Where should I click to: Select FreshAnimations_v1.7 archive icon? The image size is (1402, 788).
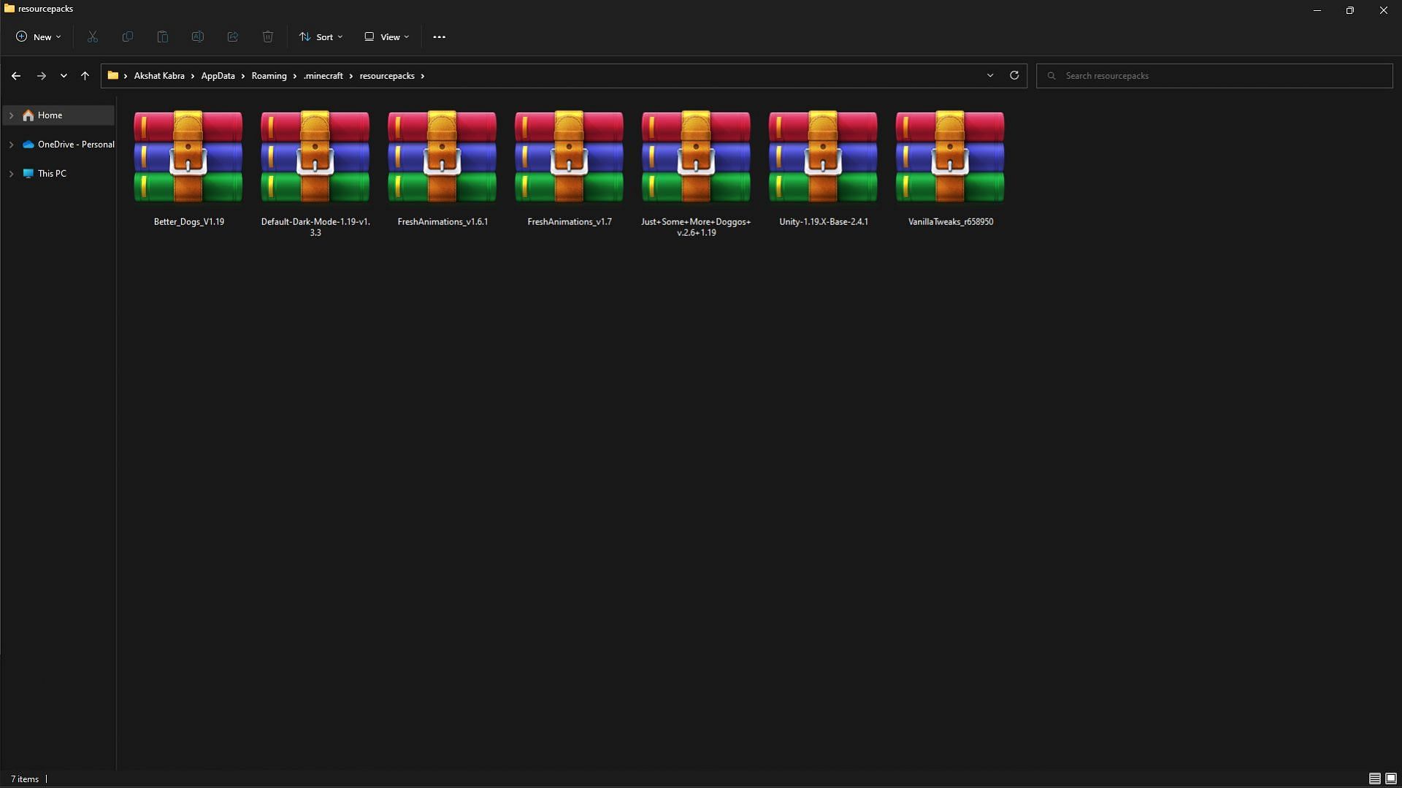pyautogui.click(x=570, y=156)
